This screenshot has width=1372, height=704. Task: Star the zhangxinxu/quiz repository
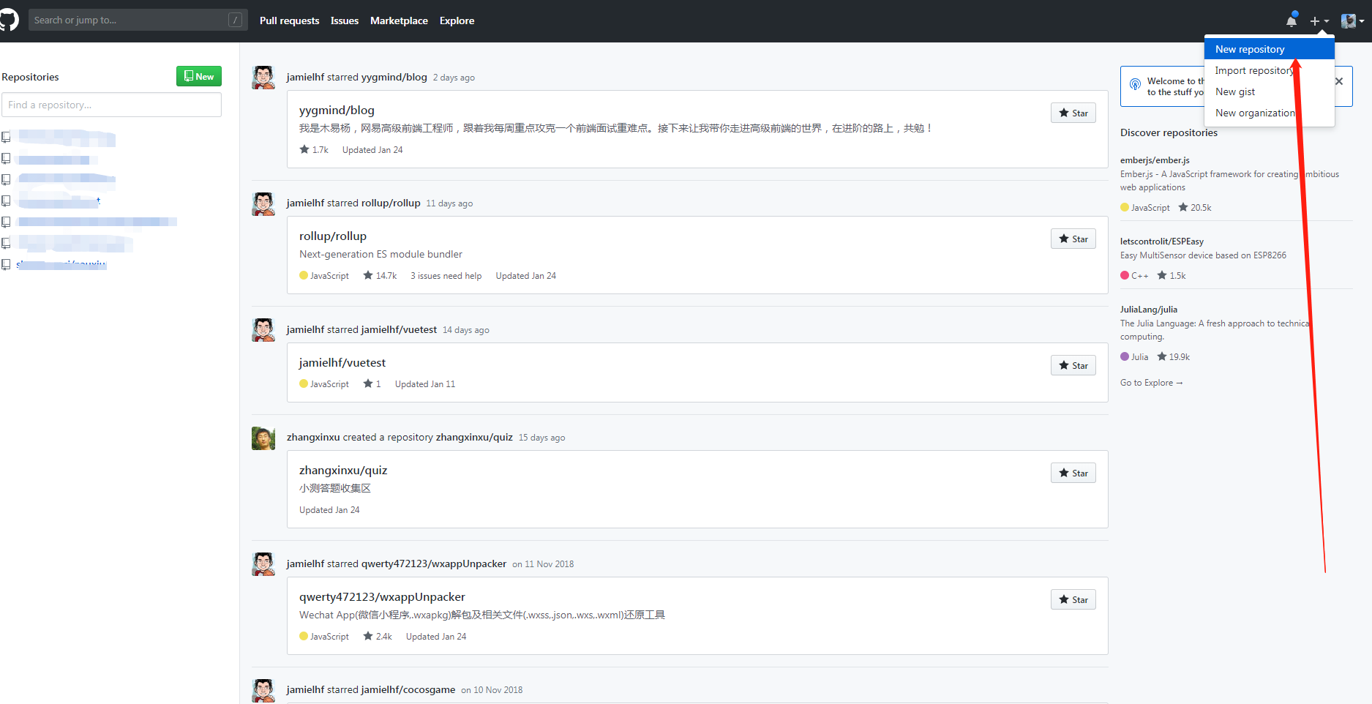1073,473
